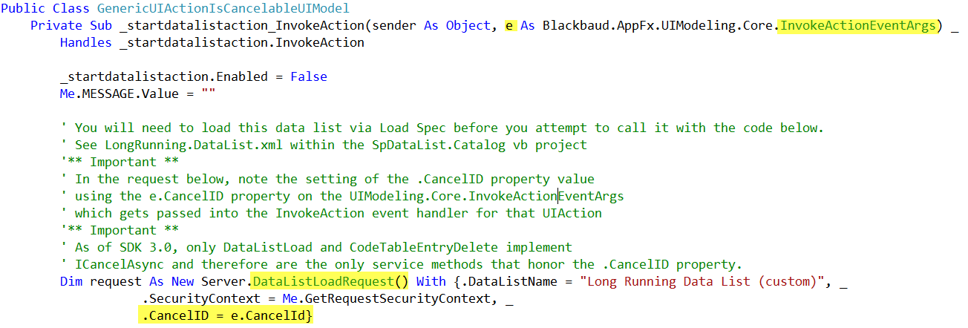The height and width of the screenshot is (328, 968).
Task: Click the highlighted DataListLoadRequest() text
Action: (x=327, y=282)
